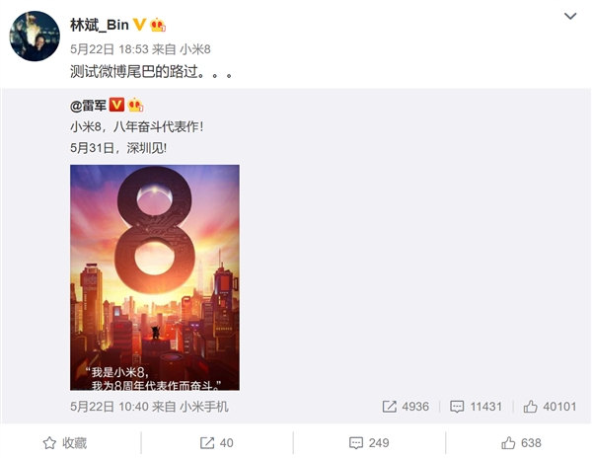Click the crown membership badge beside 林斌_Bin
The width and height of the screenshot is (592, 458).
coord(158,25)
